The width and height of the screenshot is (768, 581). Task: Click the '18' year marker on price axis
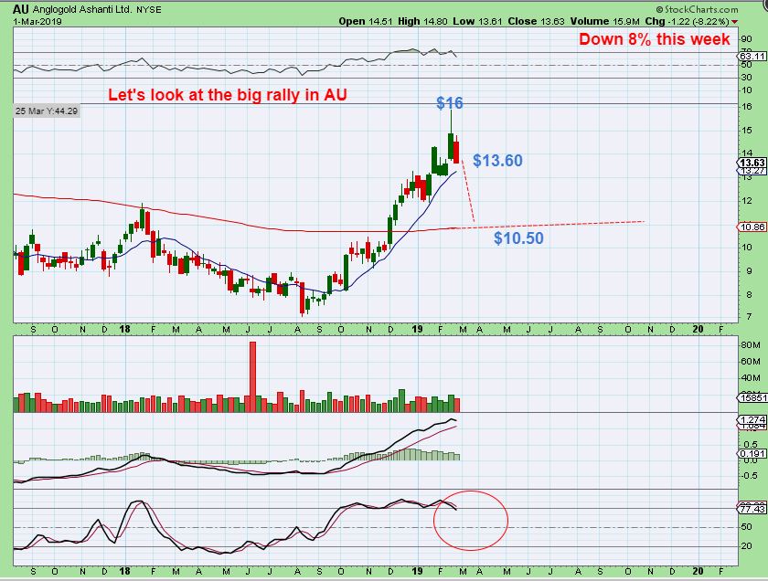coord(125,329)
